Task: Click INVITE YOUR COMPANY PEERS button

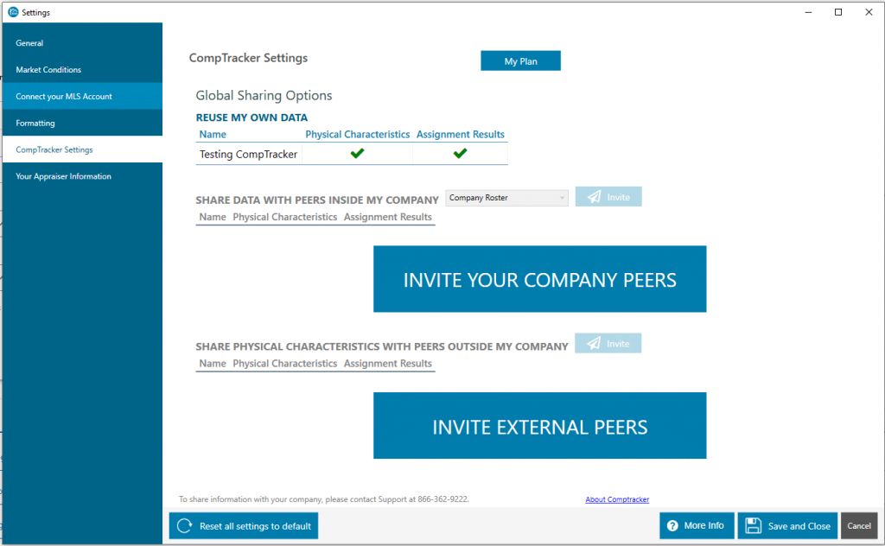Action: [539, 279]
